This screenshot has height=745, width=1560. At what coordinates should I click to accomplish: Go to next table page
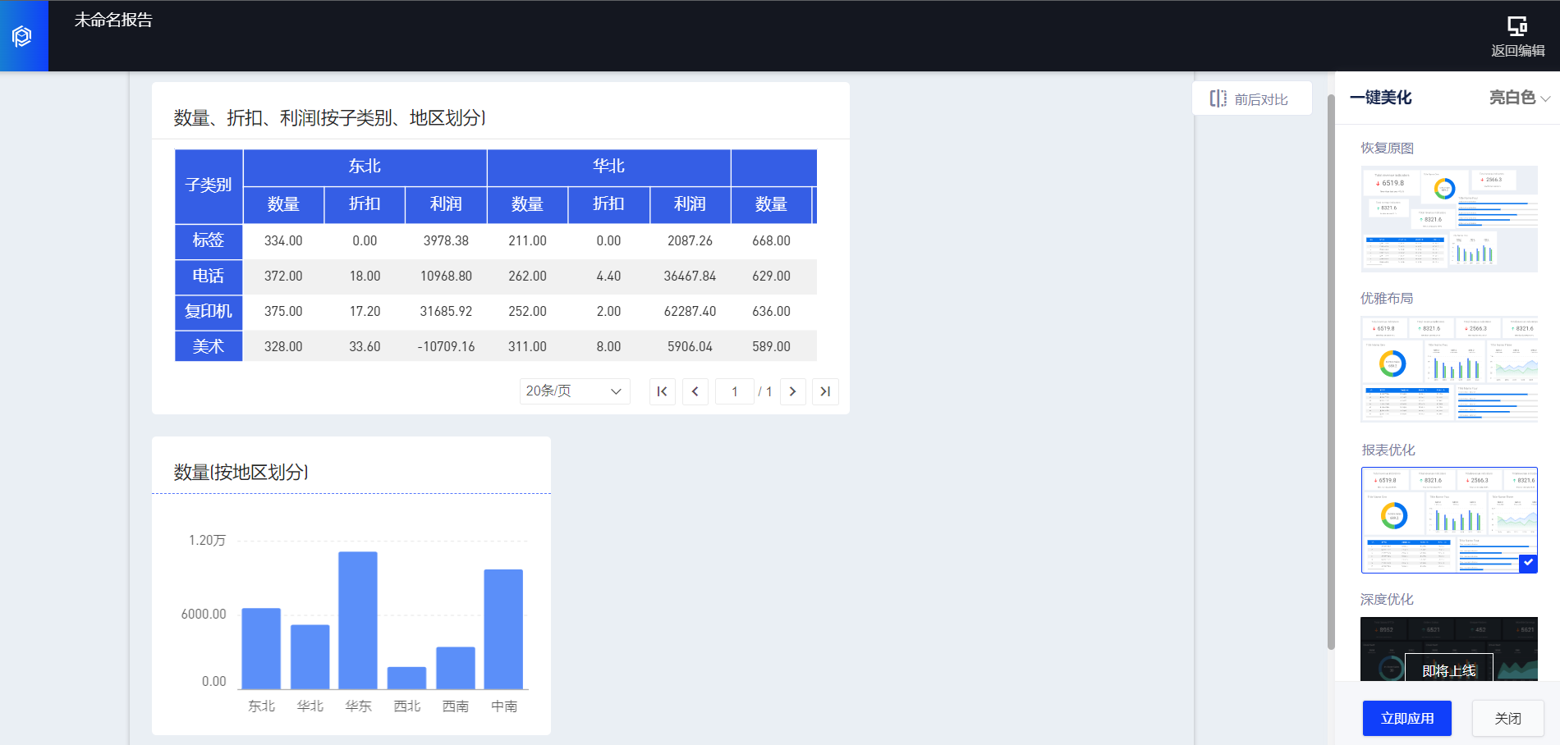pyautogui.click(x=792, y=391)
